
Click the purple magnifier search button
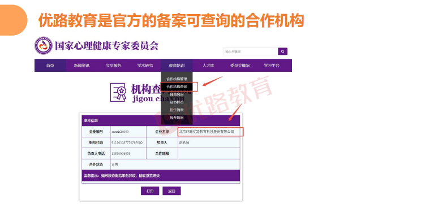coord(282,51)
